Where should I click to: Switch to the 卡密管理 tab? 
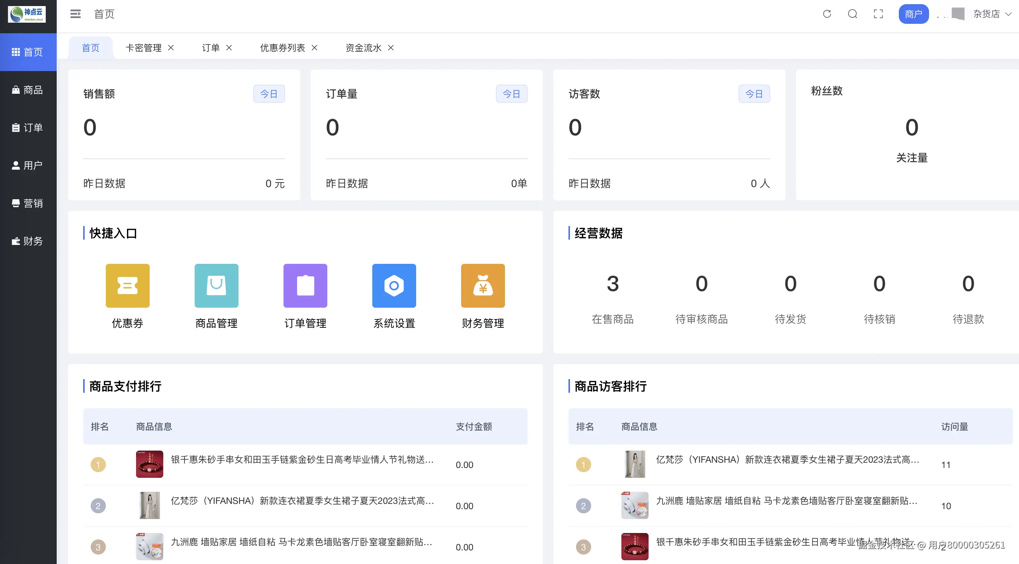(x=143, y=48)
